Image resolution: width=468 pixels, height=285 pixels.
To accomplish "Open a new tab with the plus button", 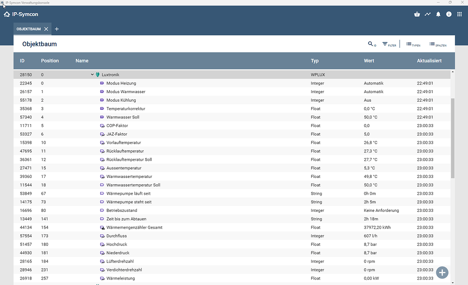I will pyautogui.click(x=57, y=28).
